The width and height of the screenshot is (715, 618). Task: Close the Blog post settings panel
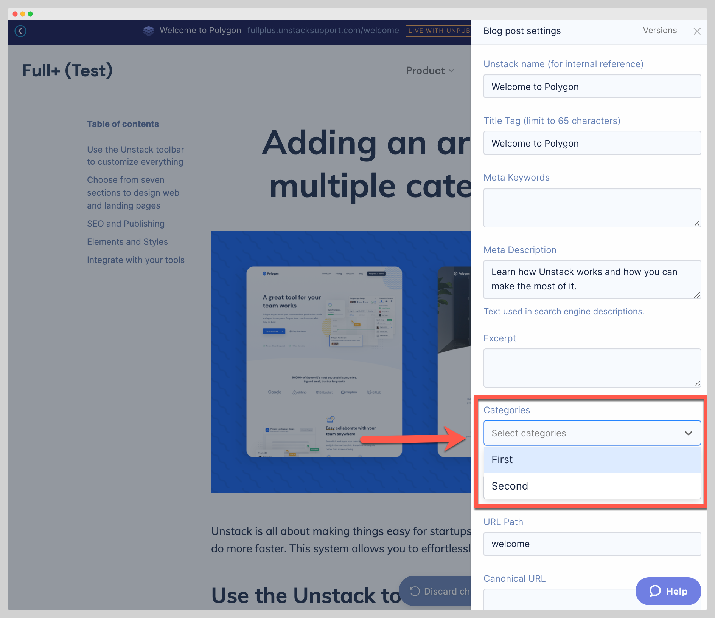pos(697,31)
